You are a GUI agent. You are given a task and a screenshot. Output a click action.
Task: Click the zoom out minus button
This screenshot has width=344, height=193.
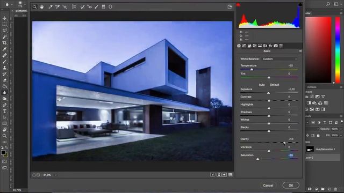pyautogui.click(x=34, y=175)
